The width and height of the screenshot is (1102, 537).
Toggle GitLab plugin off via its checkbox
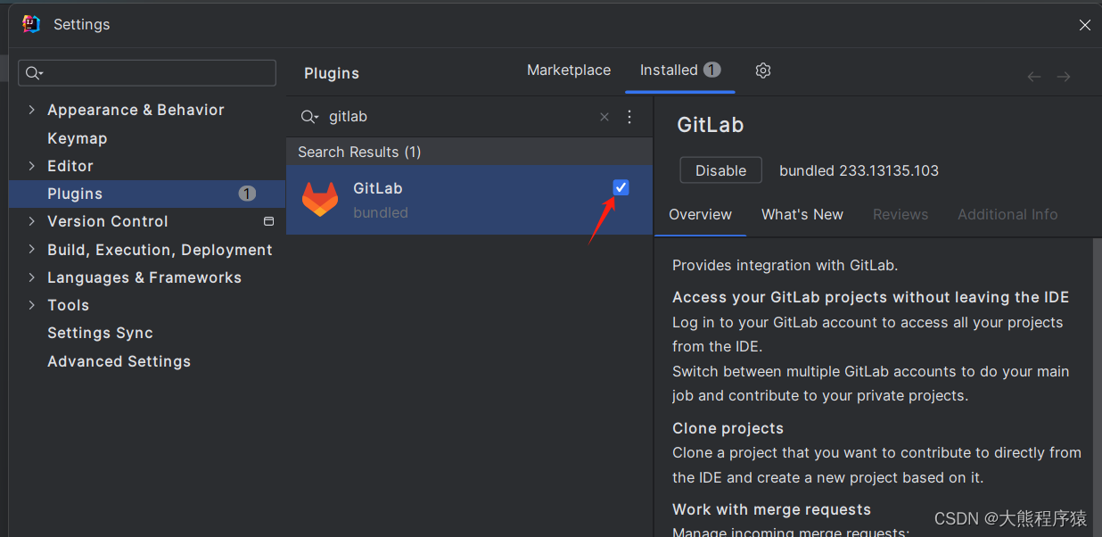[x=620, y=187]
